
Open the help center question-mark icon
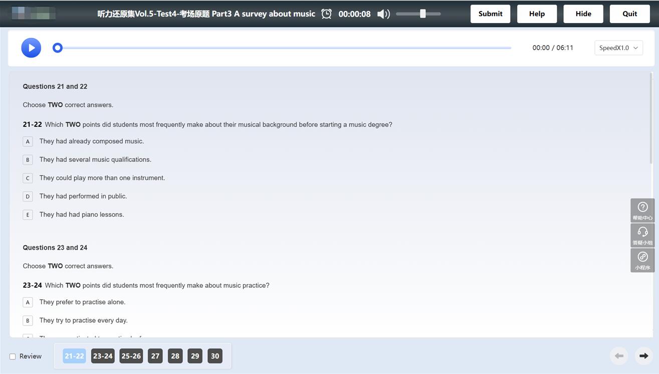642,211
